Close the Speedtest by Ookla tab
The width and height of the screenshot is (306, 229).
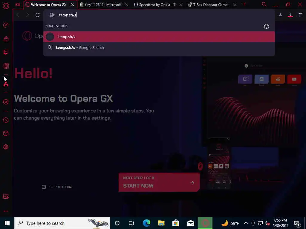coord(181,5)
